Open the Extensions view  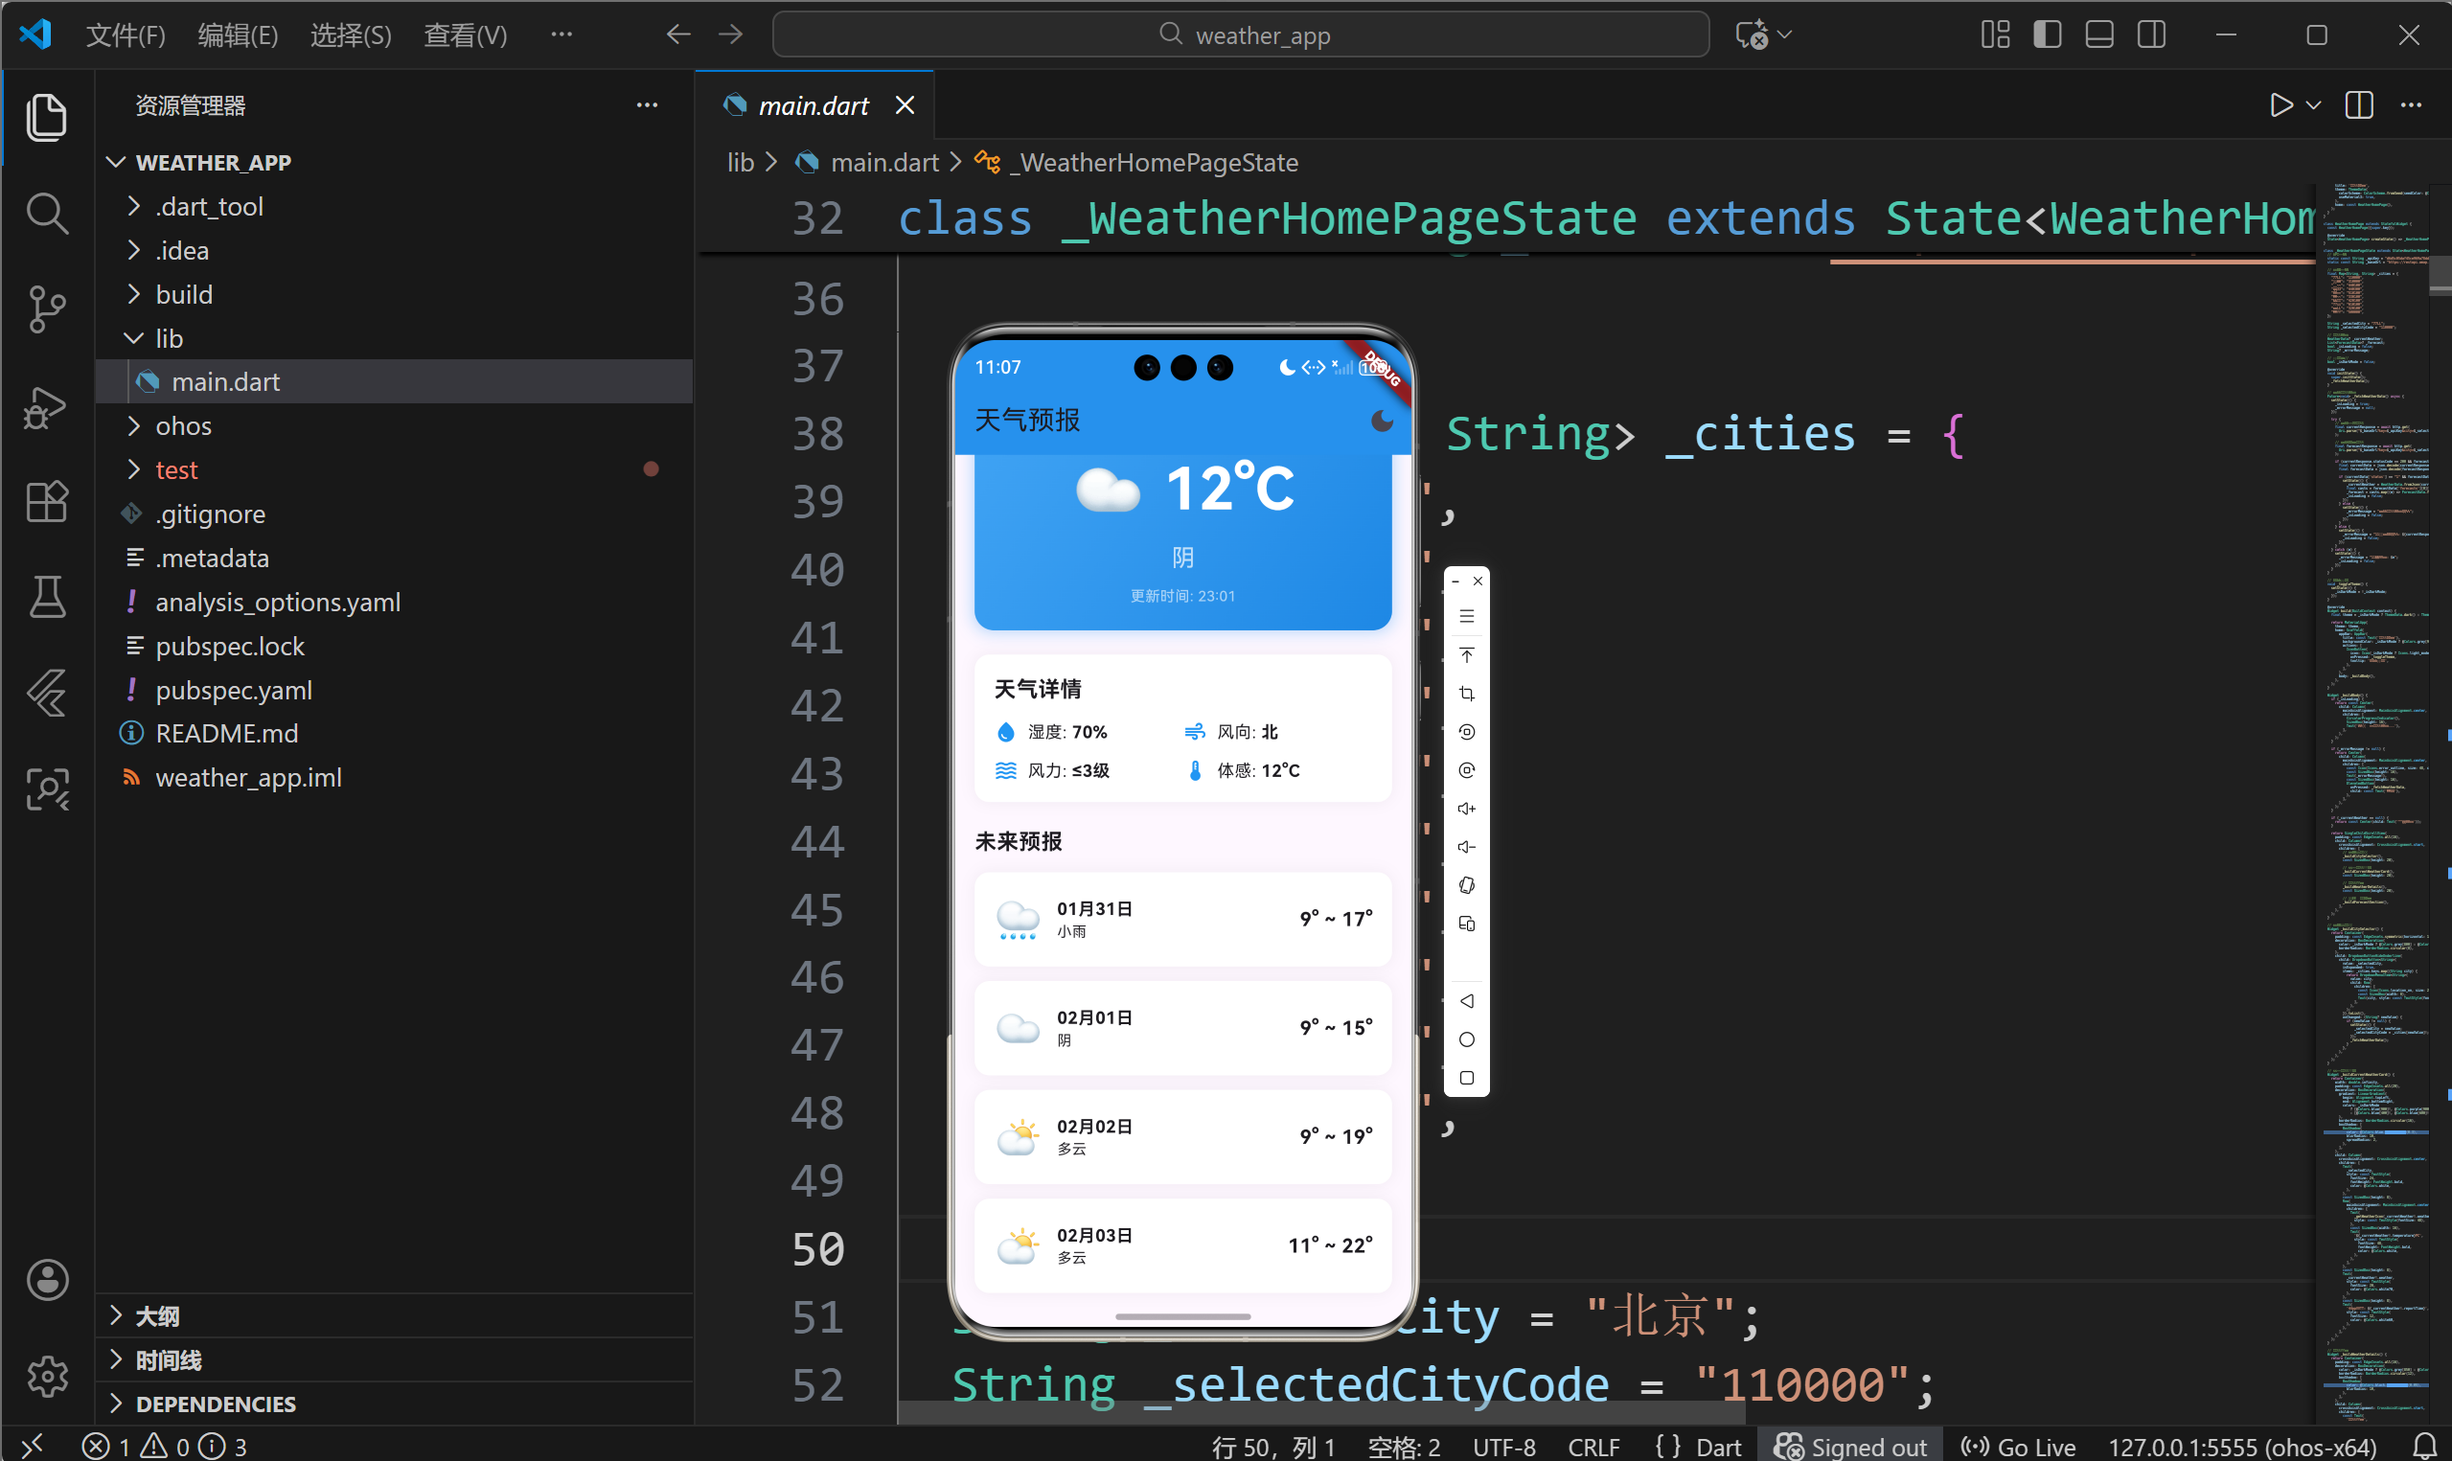point(46,501)
